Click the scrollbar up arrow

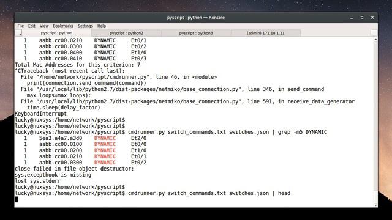point(375,39)
